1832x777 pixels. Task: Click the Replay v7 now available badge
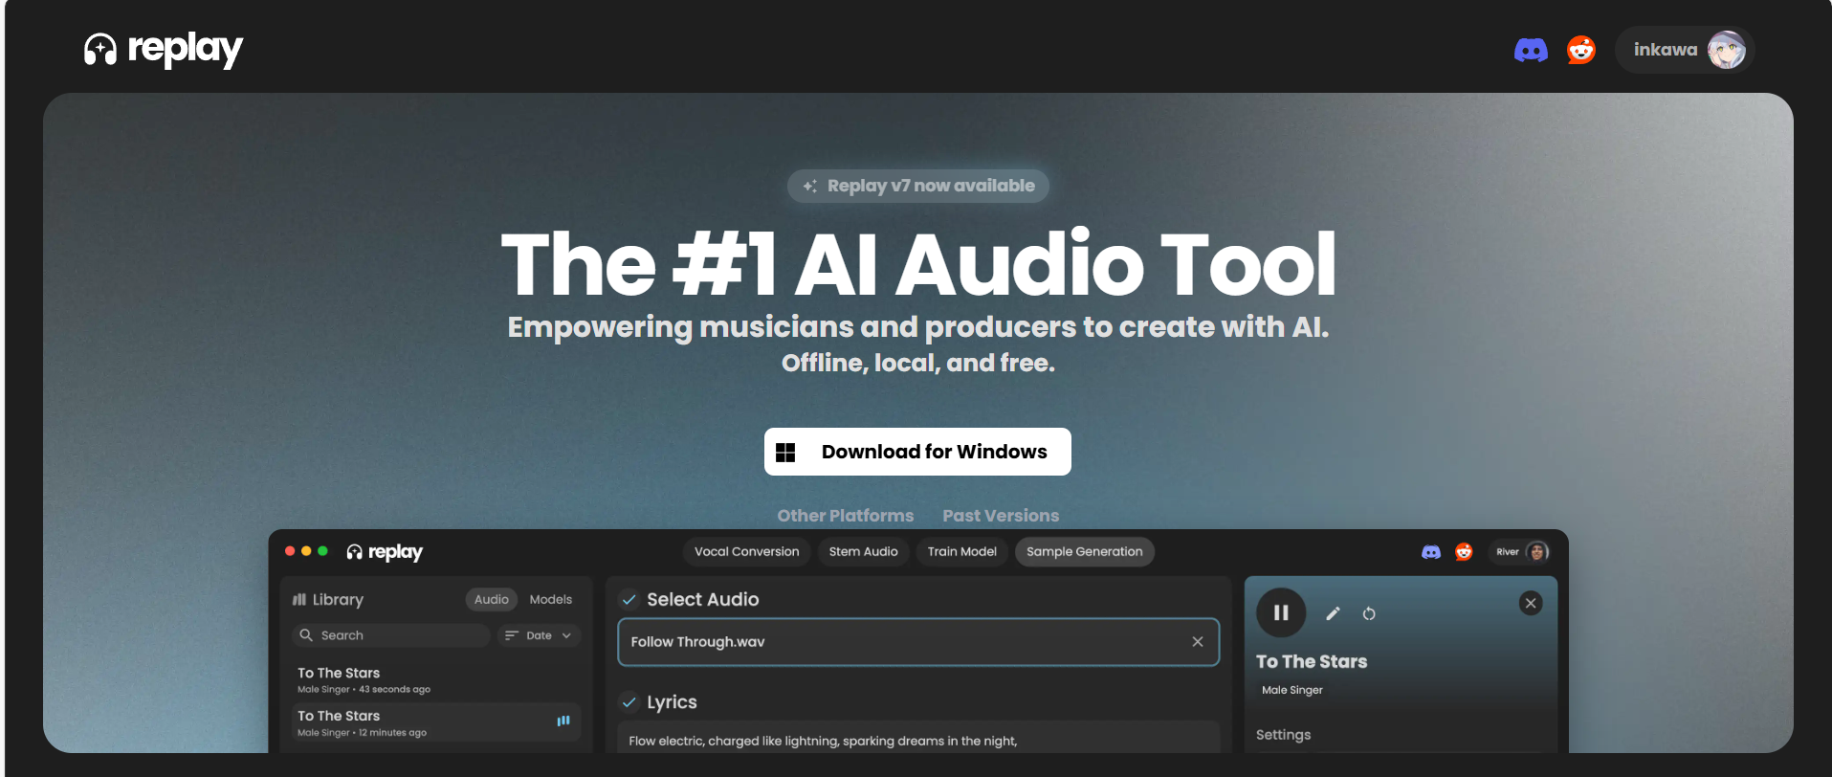[918, 186]
